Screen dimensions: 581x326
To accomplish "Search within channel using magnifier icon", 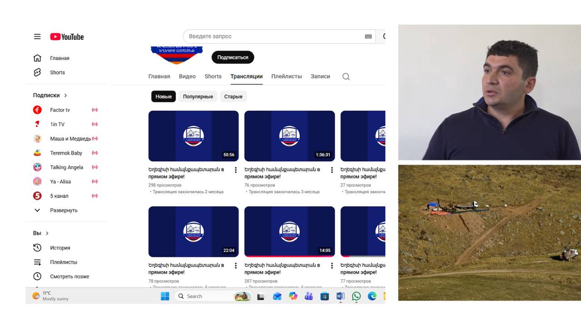I will [346, 77].
